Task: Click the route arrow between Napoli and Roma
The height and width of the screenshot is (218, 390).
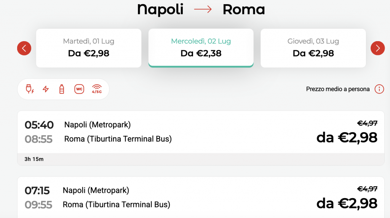Action: coord(203,10)
